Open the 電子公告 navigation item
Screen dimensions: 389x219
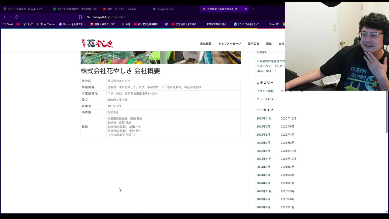pyautogui.click(x=253, y=44)
